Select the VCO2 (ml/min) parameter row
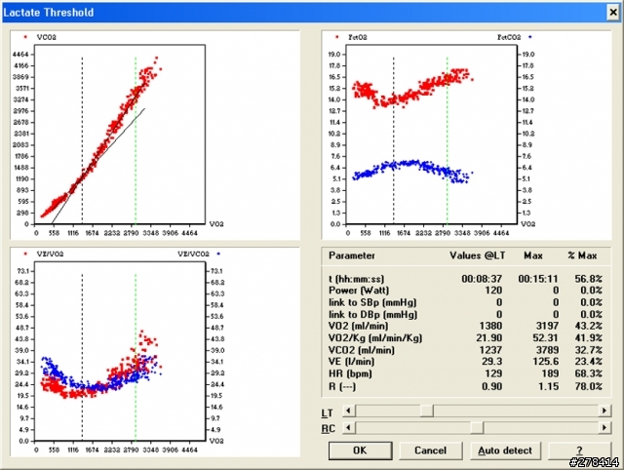Image resolution: width=624 pixels, height=470 pixels. tap(466, 350)
